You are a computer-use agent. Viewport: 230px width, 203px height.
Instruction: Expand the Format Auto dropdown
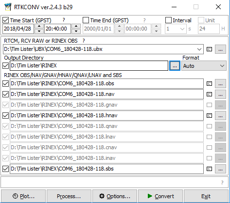[204, 66]
